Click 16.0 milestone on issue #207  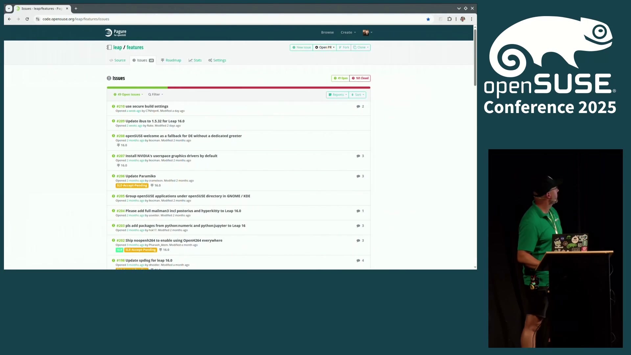(122, 166)
